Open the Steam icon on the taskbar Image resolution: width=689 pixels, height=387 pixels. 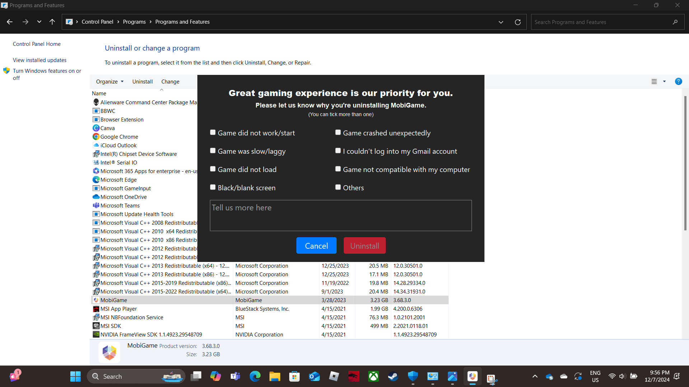click(x=393, y=376)
